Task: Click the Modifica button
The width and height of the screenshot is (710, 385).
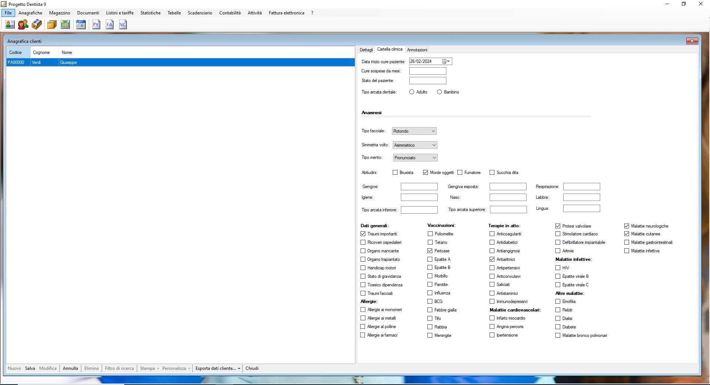Action: point(48,368)
